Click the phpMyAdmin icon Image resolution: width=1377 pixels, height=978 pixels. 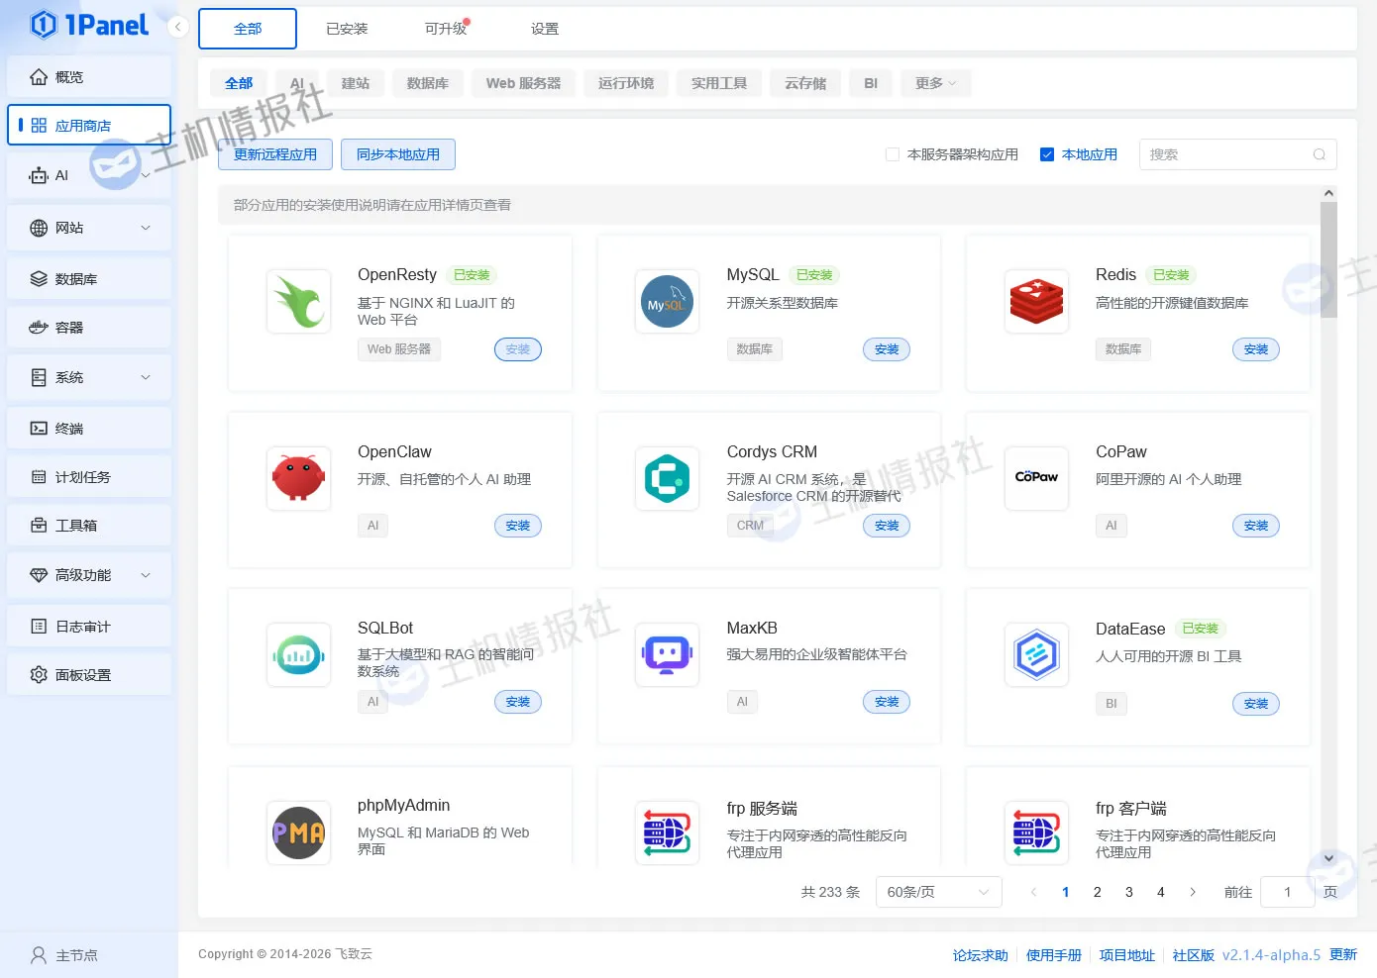[x=298, y=832]
